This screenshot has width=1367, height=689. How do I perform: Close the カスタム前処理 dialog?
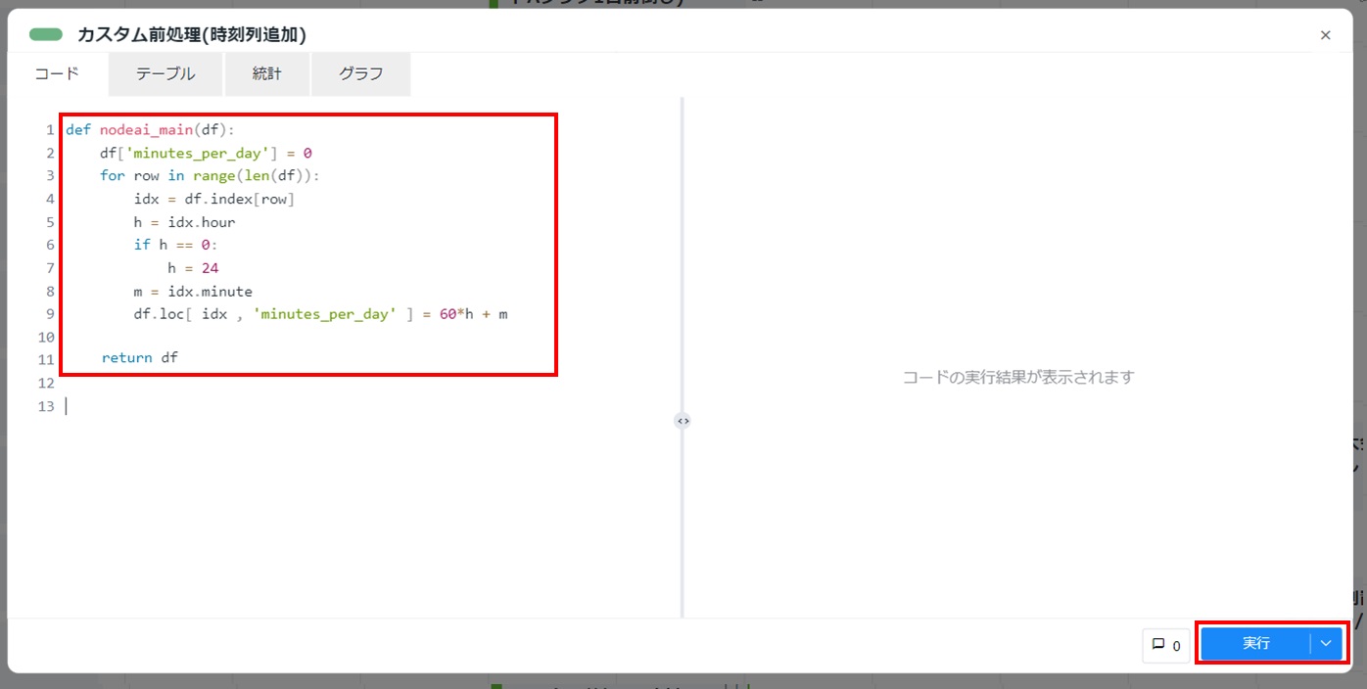coord(1325,35)
